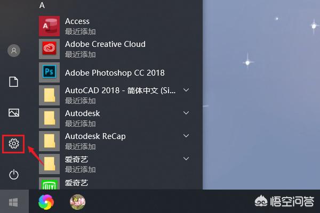Screen dimensions: 320x213
Task: Click the user account icon in sidebar
Action: 14,51
